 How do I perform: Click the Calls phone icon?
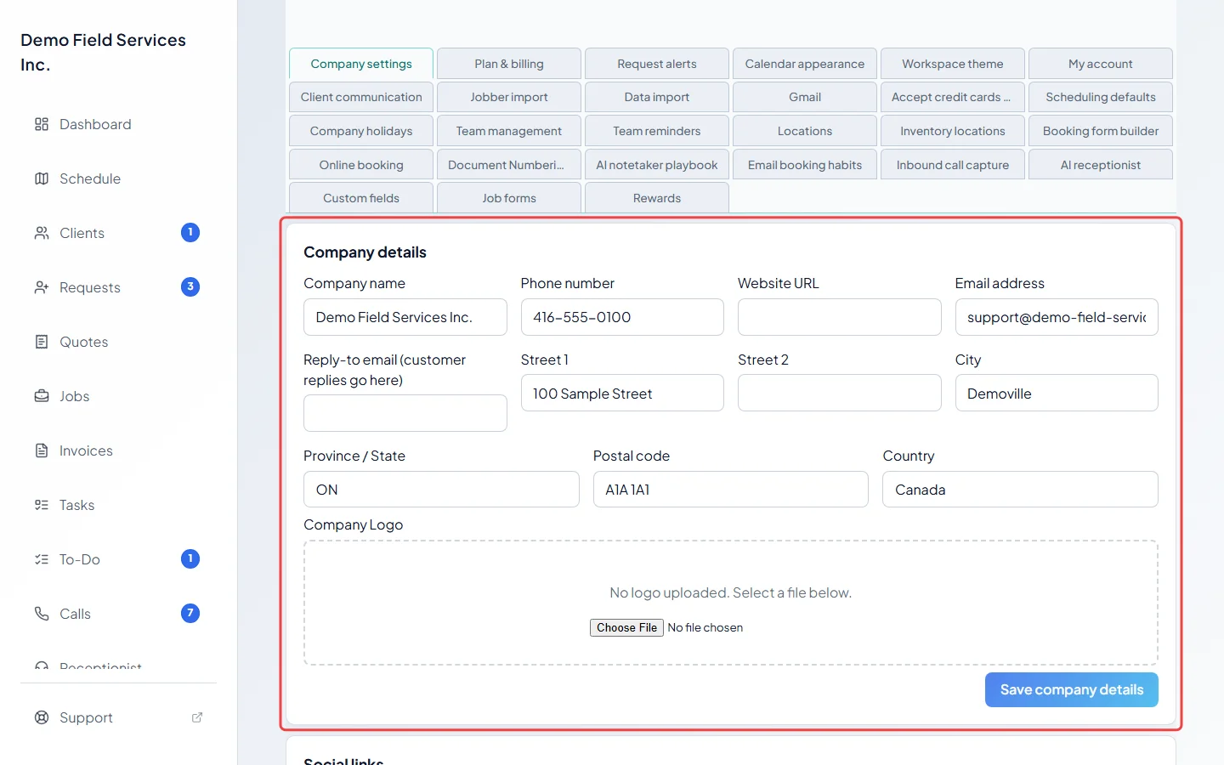click(42, 614)
